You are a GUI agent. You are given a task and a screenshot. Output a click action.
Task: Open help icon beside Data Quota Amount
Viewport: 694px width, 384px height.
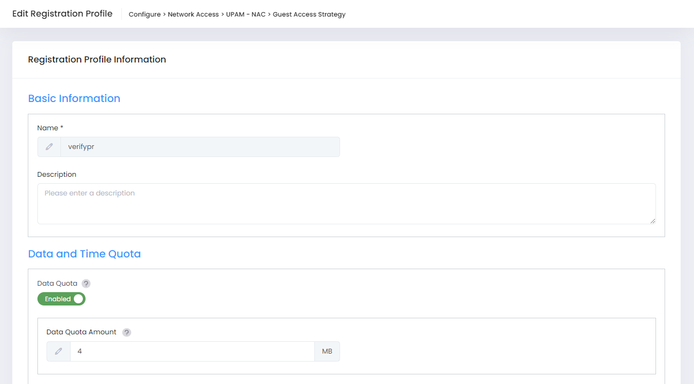point(127,332)
